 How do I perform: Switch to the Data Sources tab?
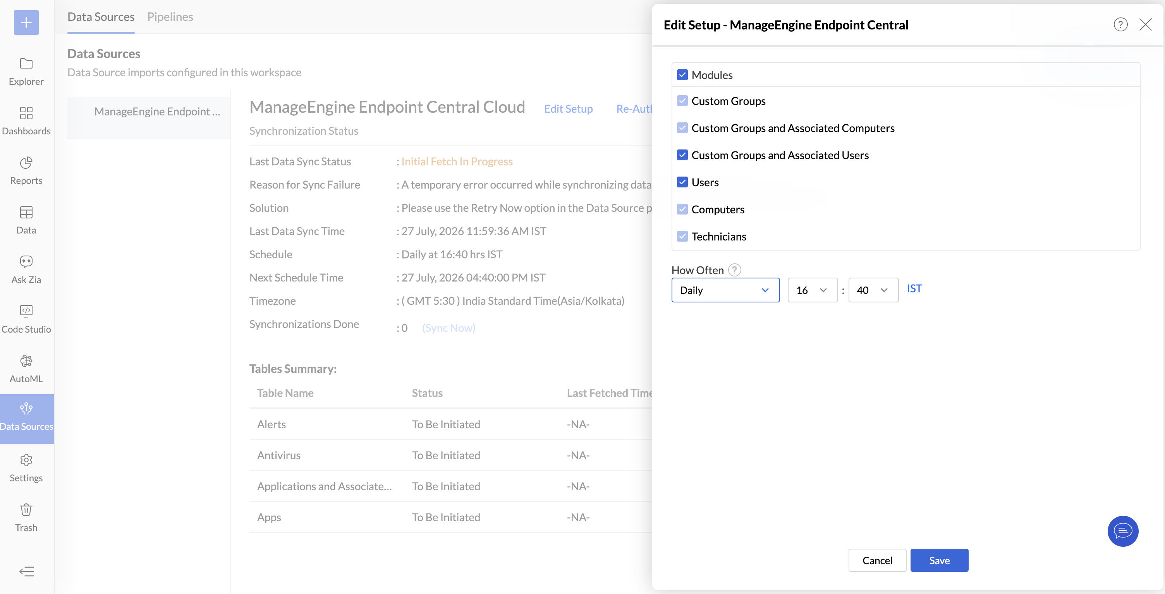point(101,17)
